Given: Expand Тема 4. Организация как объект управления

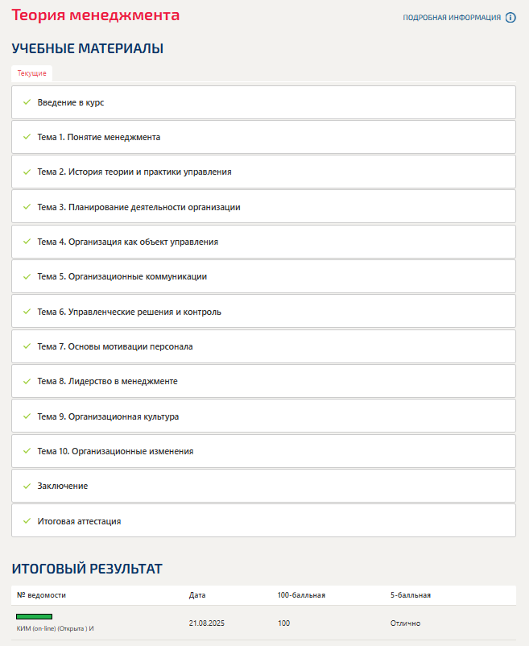Looking at the screenshot, I should point(127,242).
